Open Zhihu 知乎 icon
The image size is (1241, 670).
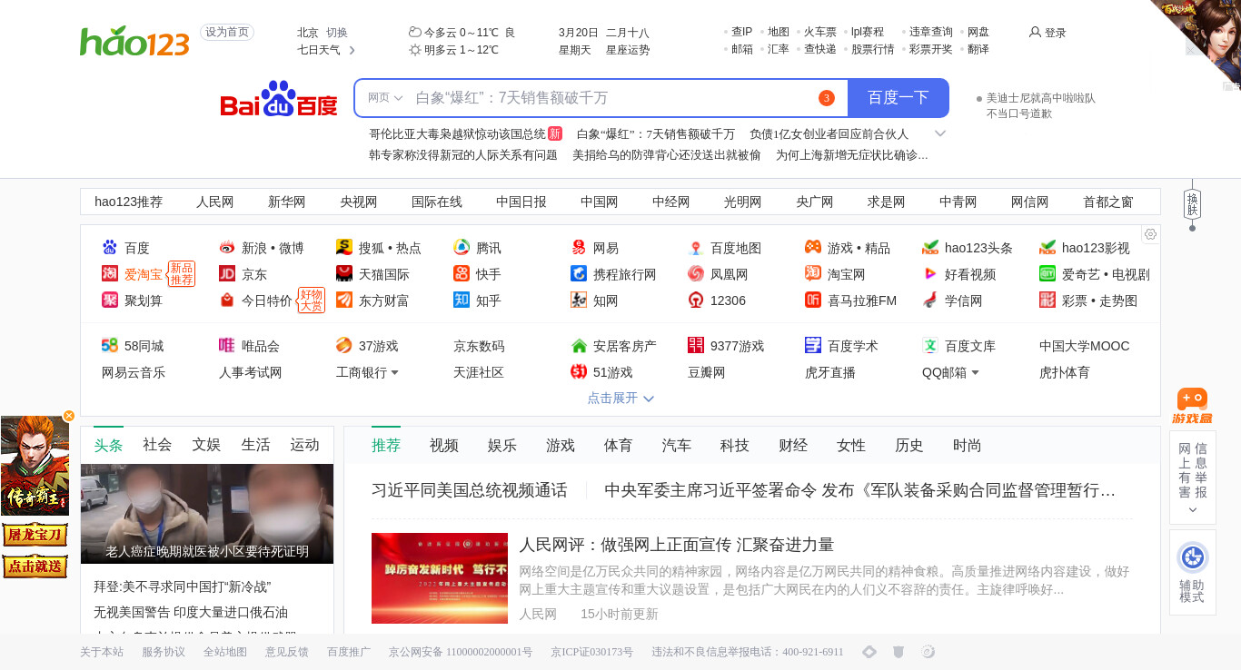coord(462,301)
